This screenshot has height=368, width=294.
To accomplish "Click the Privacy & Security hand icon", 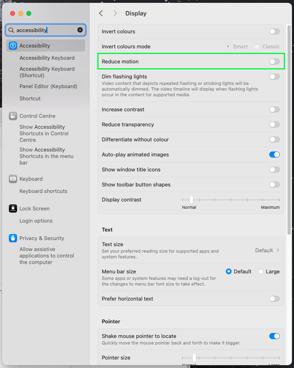I will [x=13, y=238].
